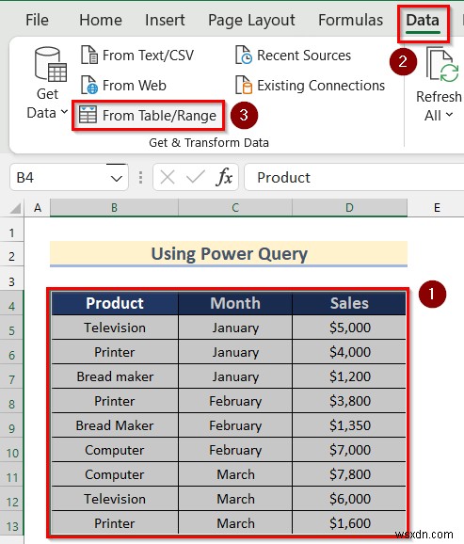This screenshot has height=544, width=464.
Task: Click the formula bar showing Product
Action: click(354, 177)
